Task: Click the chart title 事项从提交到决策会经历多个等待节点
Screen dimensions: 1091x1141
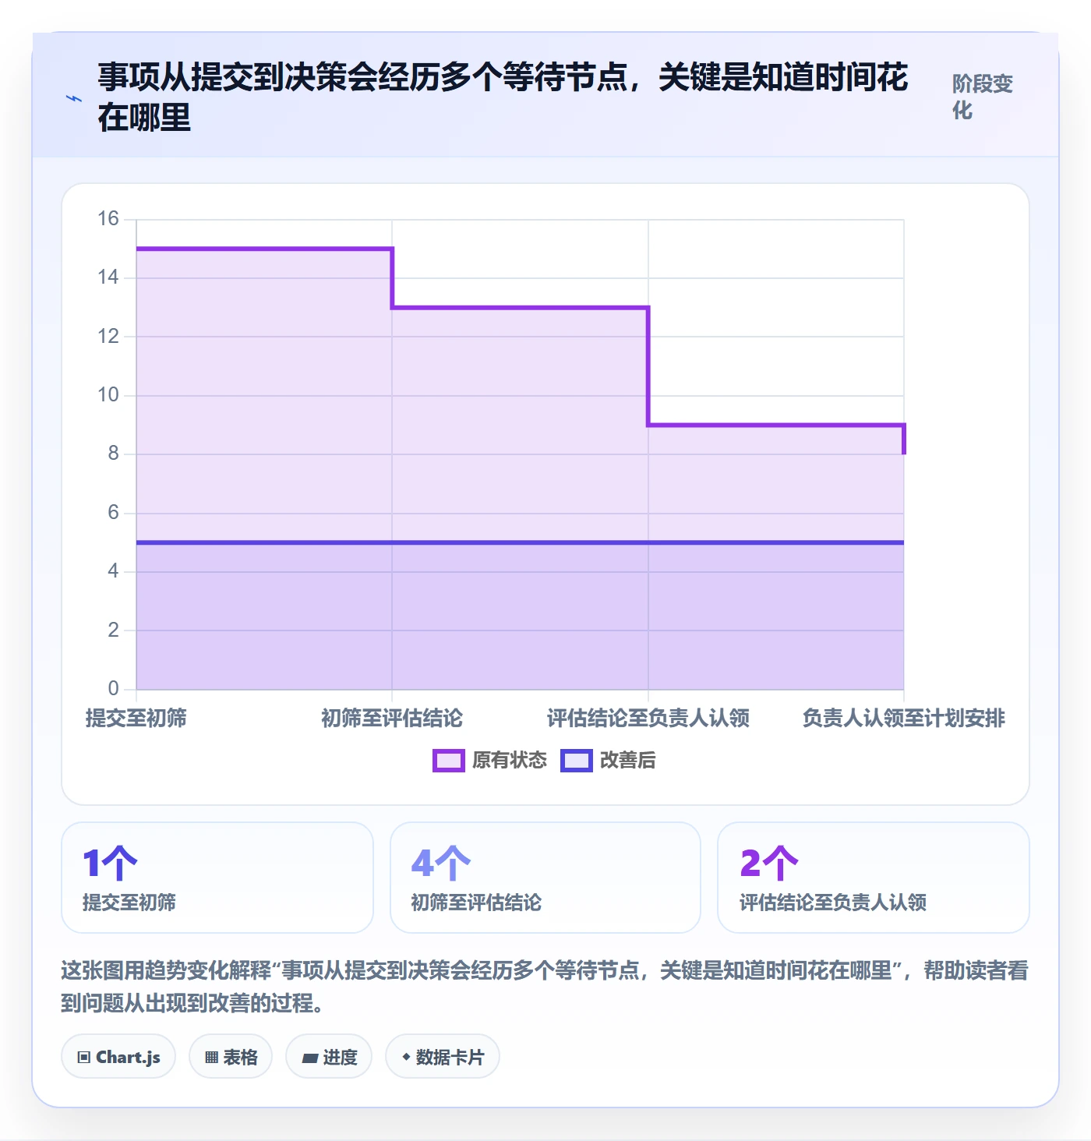Action: 503,97
